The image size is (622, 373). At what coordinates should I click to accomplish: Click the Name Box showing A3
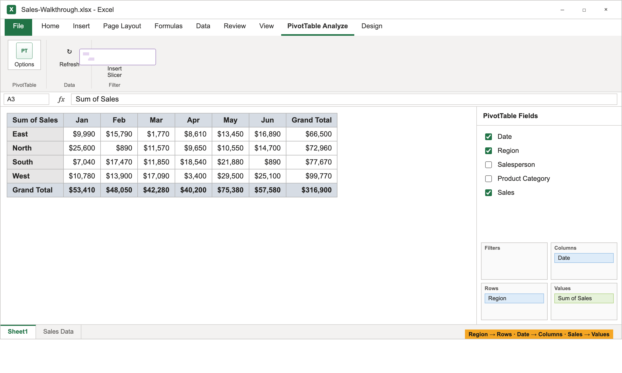[26, 99]
